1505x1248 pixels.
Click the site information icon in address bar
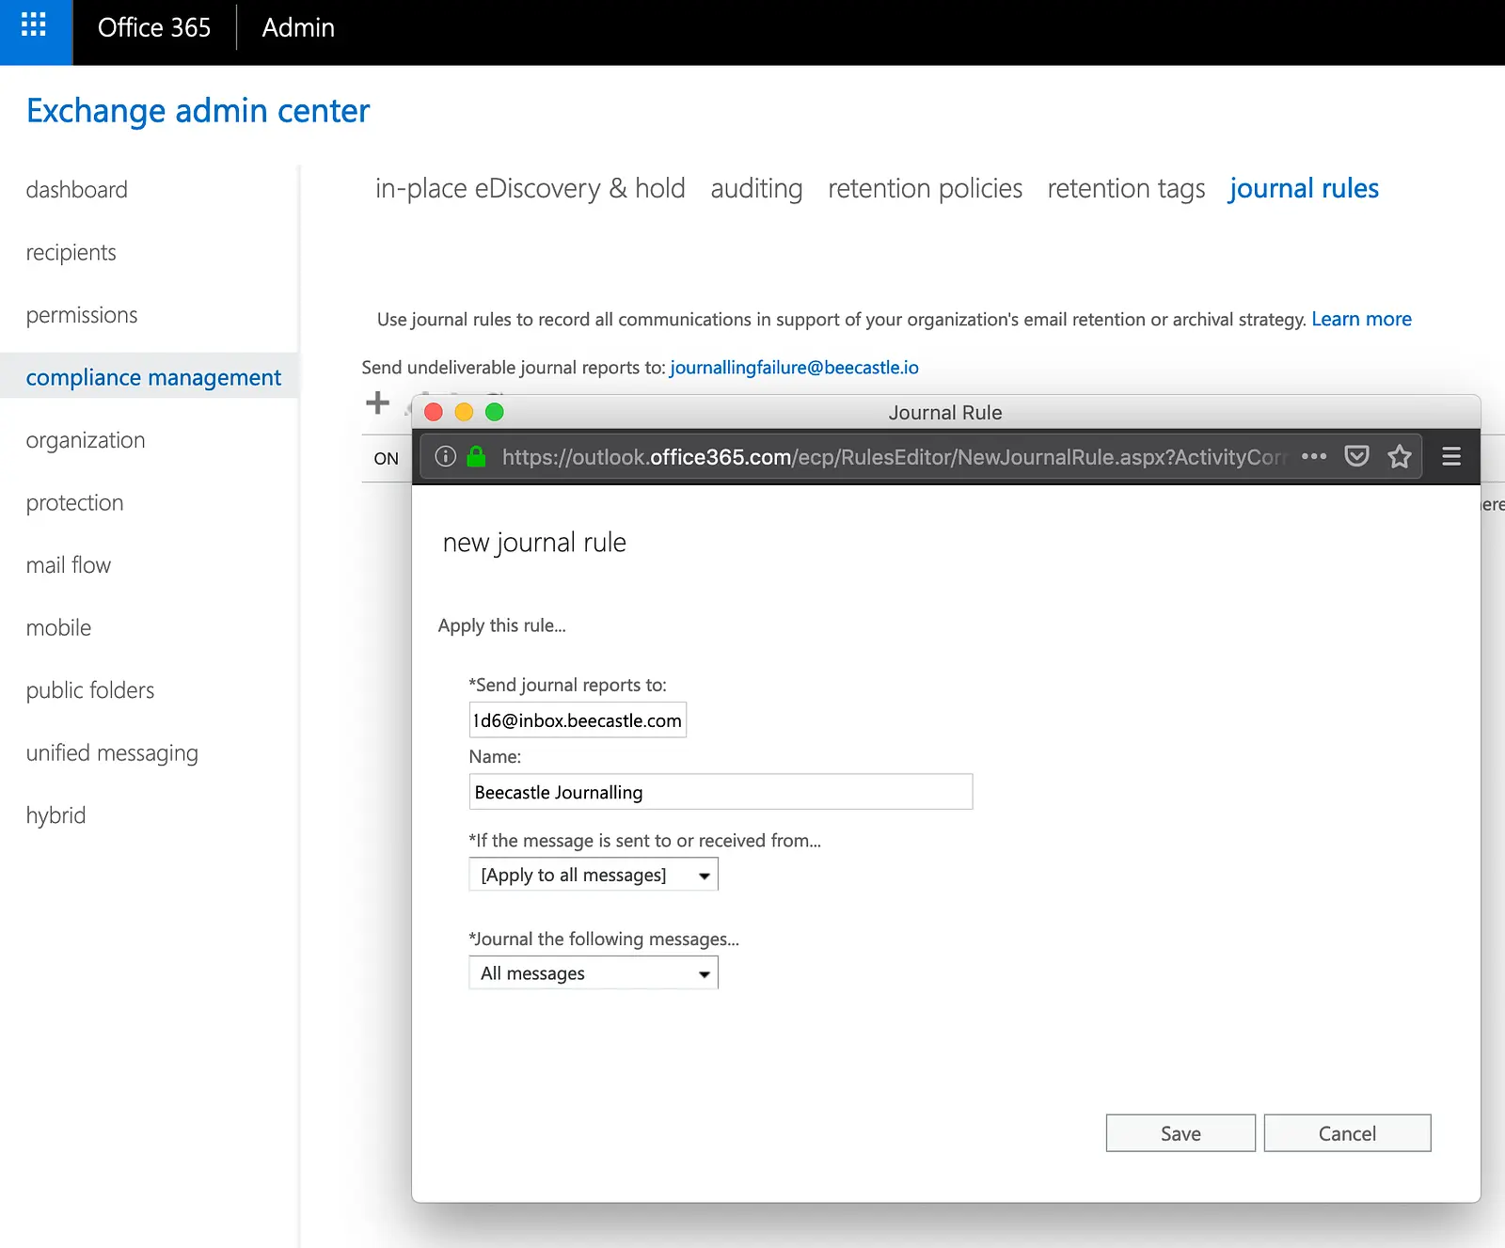pyautogui.click(x=446, y=457)
